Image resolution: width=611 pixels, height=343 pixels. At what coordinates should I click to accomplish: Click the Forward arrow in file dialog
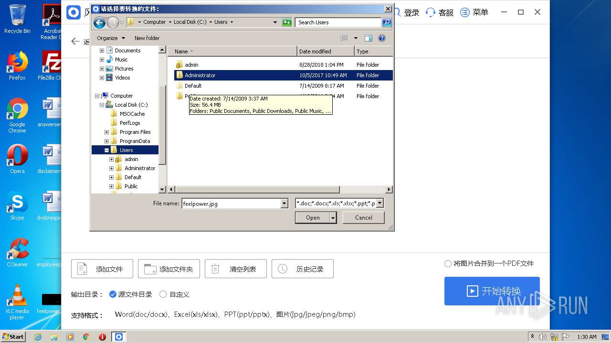pos(113,22)
